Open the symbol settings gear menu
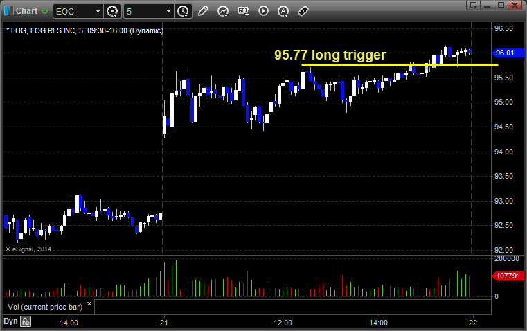 pyautogui.click(x=112, y=11)
